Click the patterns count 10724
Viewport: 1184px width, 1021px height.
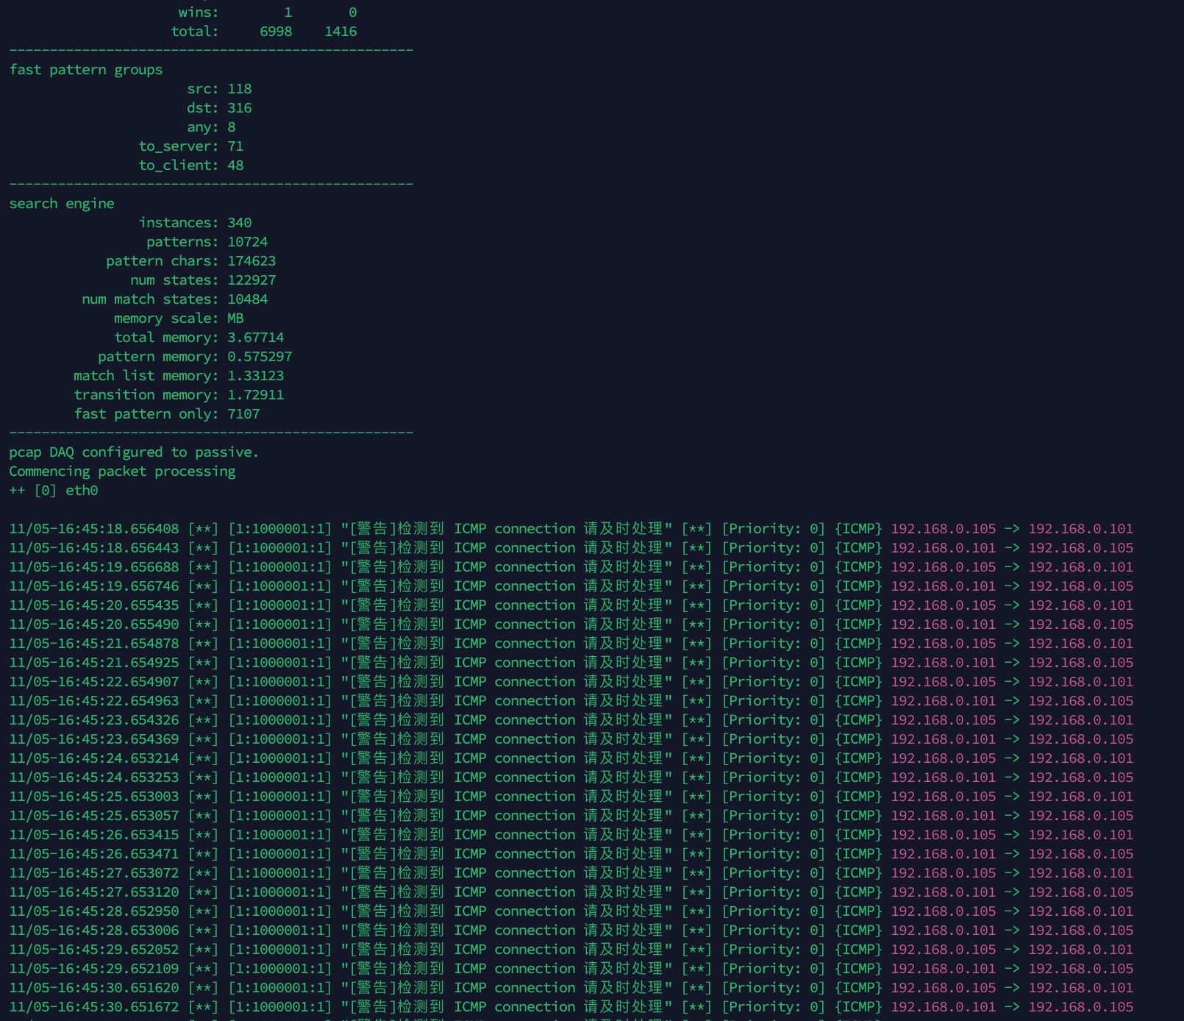point(249,241)
